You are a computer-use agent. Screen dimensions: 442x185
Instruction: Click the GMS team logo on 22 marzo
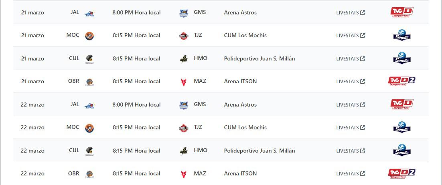pyautogui.click(x=184, y=105)
